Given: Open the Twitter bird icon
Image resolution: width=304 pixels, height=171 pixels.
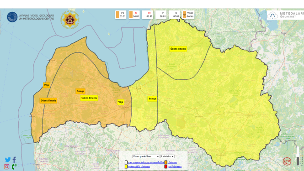Looking at the screenshot, I should (8, 160).
